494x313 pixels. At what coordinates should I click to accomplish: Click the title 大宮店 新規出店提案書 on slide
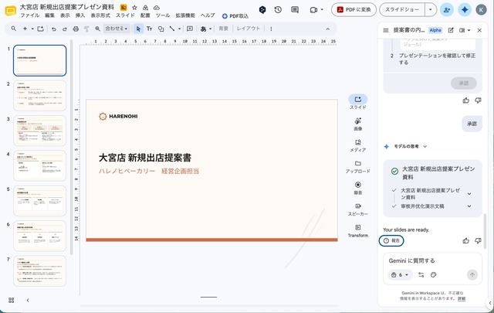(x=145, y=158)
